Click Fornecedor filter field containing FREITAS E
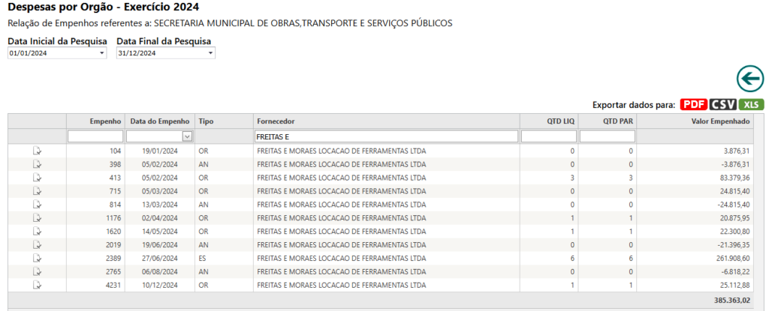This screenshot has width=769, height=311. [387, 136]
